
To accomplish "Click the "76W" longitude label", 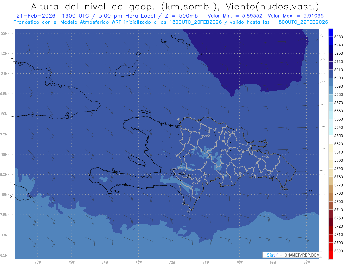I will click(38, 262).
